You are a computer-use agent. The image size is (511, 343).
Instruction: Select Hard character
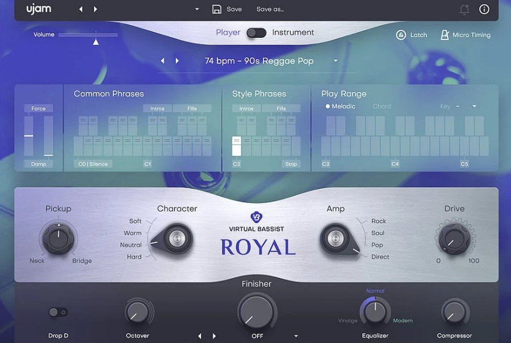[134, 257]
